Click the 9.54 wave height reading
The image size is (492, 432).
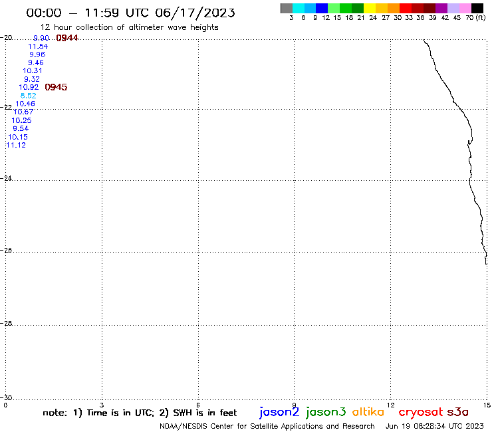tap(21, 128)
